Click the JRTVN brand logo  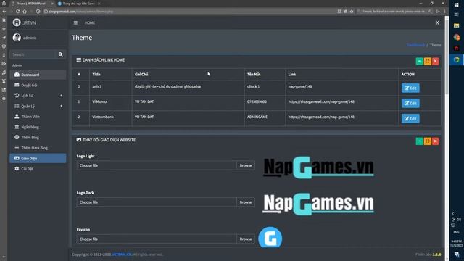[24, 22]
